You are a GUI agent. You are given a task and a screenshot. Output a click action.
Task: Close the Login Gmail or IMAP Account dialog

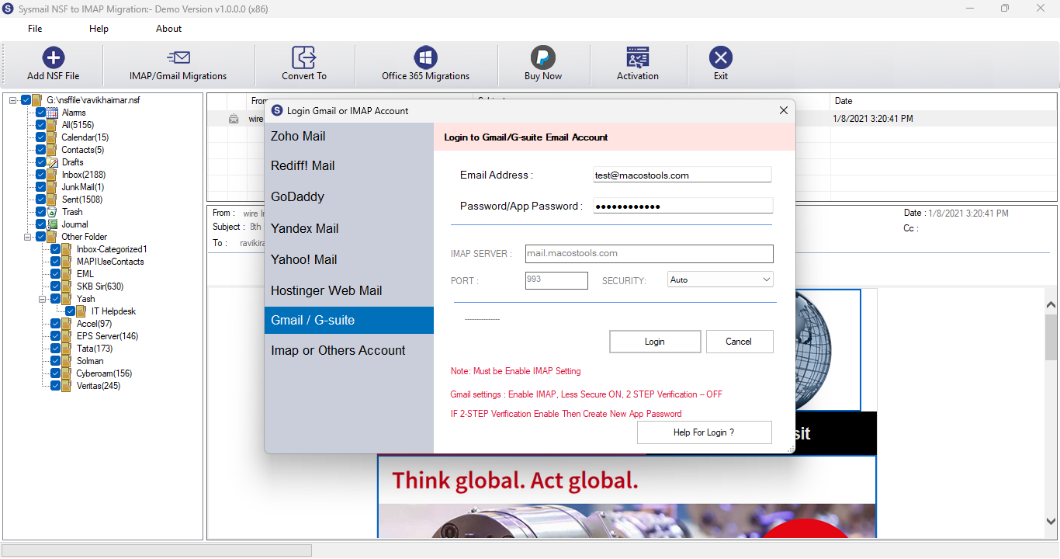coord(783,110)
